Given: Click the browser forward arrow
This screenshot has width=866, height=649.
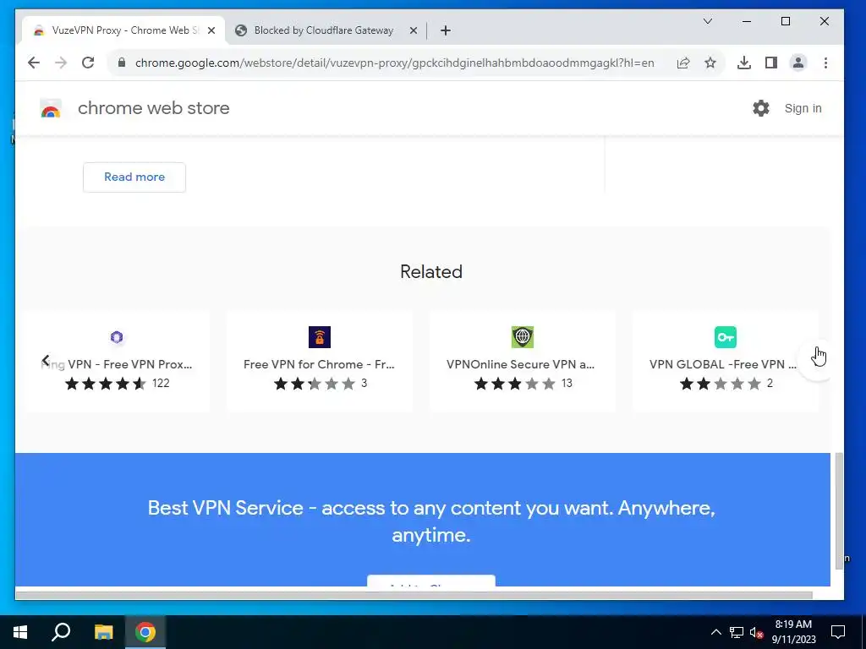Looking at the screenshot, I should (x=61, y=63).
